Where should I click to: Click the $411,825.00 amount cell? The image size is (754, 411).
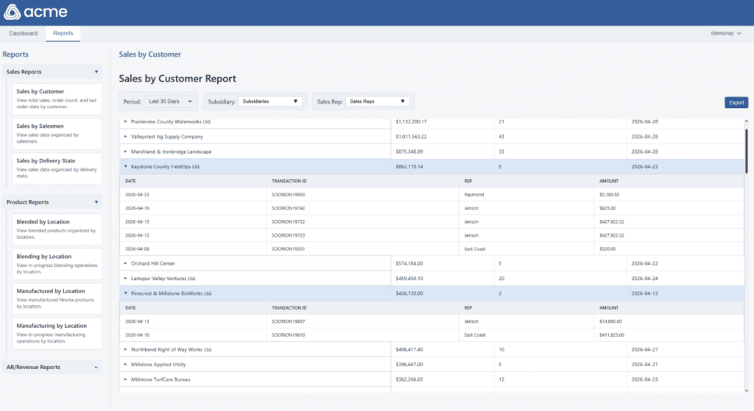pyautogui.click(x=612, y=335)
